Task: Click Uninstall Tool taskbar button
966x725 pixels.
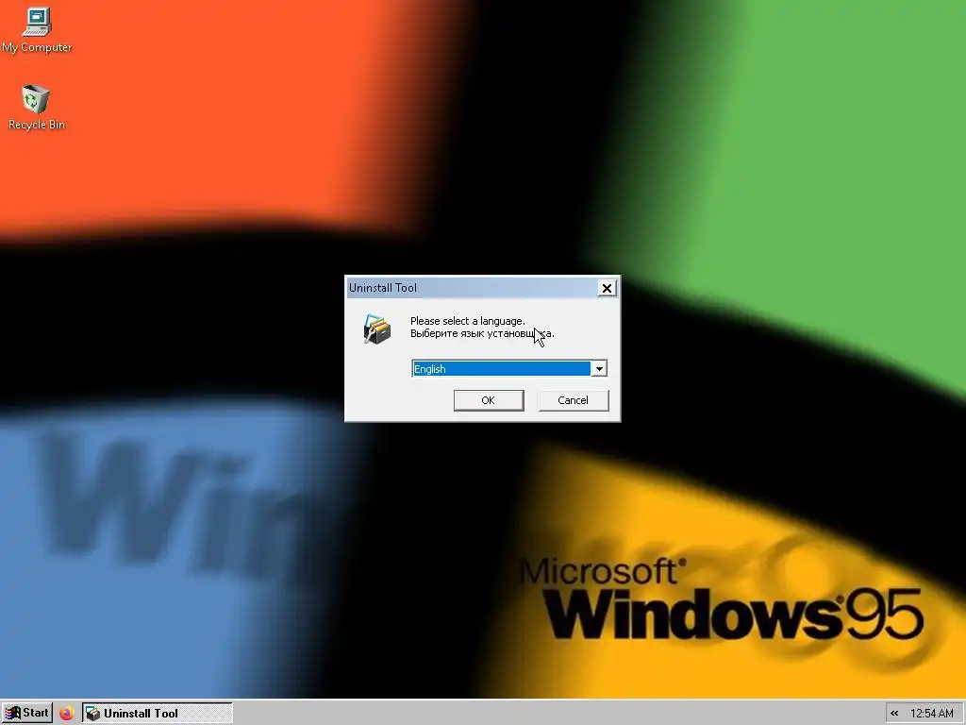Action: tap(158, 713)
